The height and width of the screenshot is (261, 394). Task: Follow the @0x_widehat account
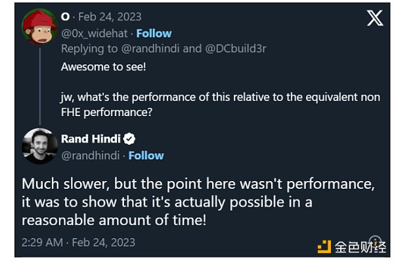click(154, 33)
